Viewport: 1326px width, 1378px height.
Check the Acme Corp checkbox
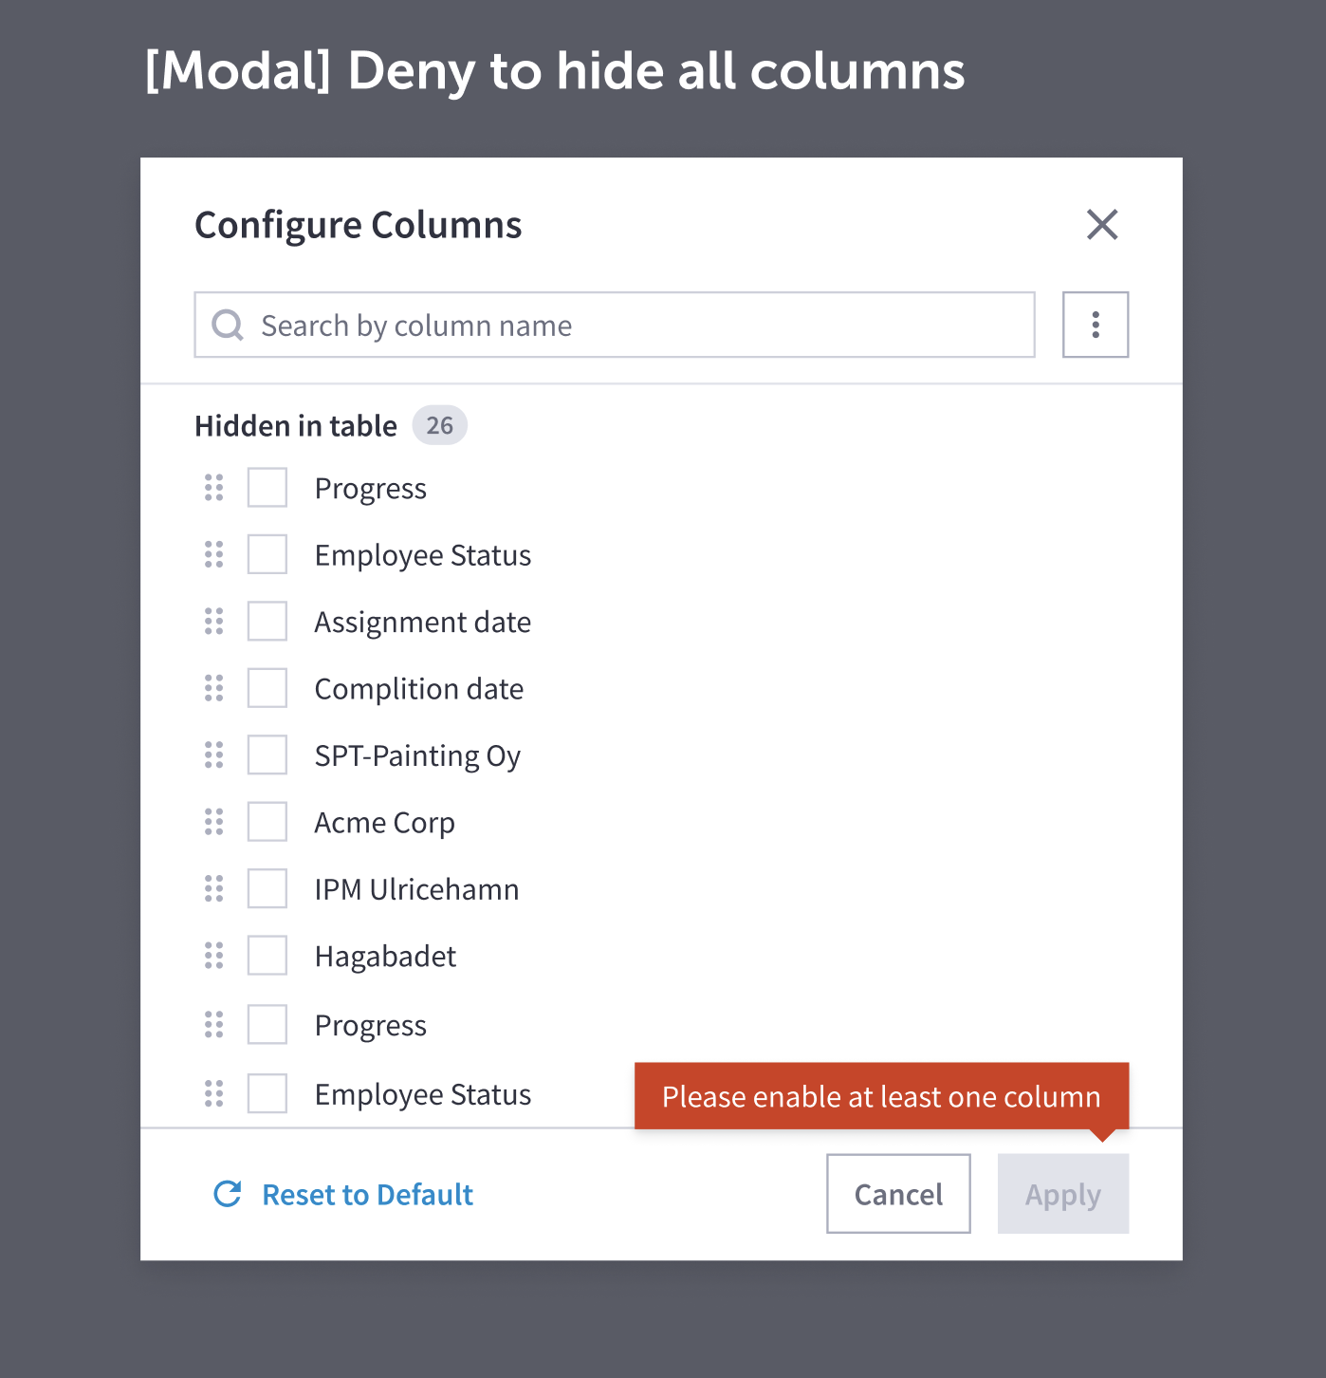point(267,821)
